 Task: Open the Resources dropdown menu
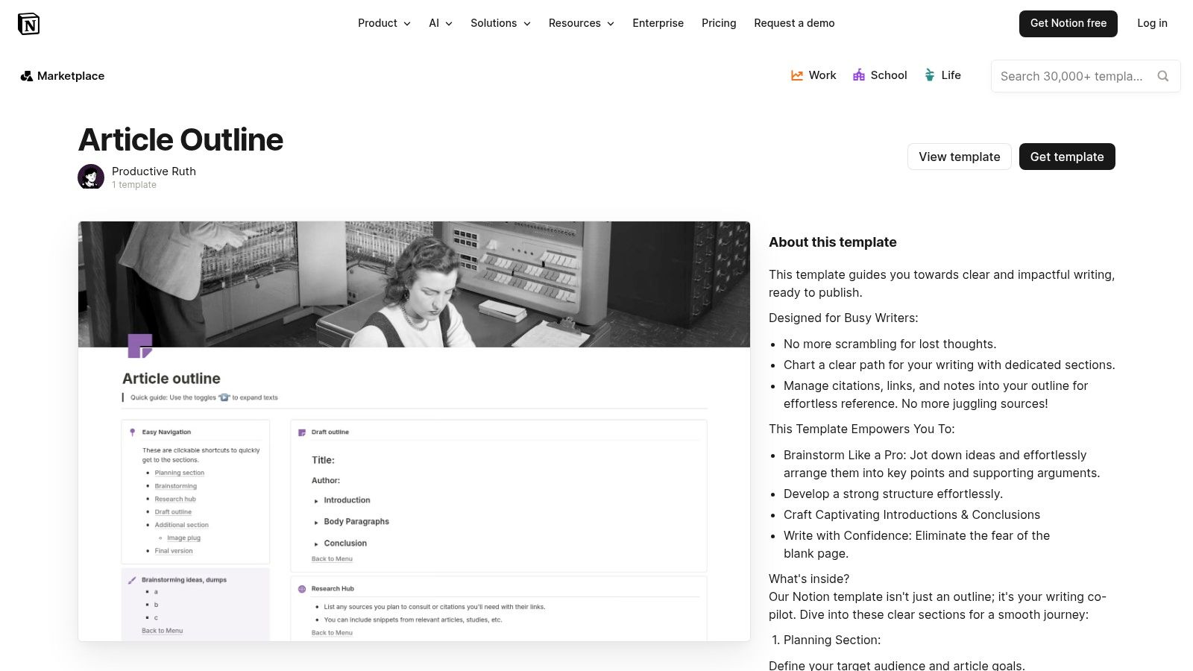[x=581, y=23]
